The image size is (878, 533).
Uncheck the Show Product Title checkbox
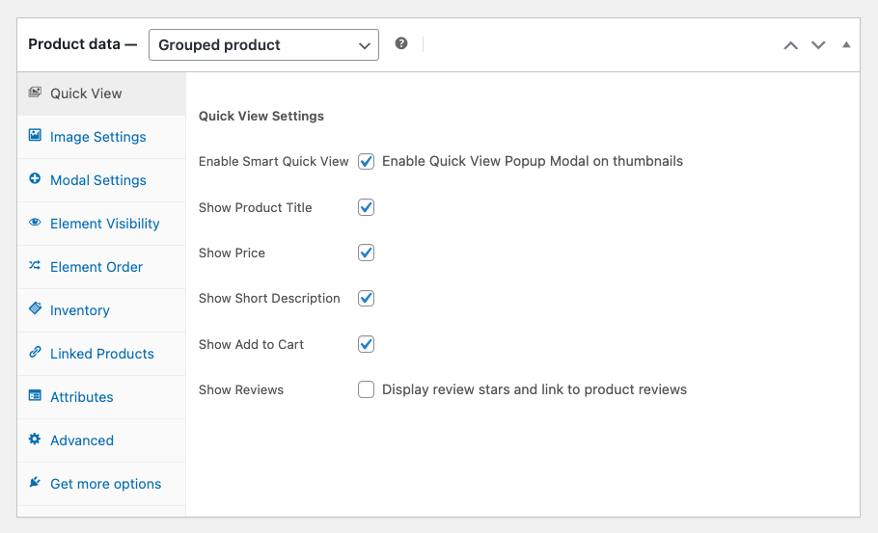point(367,207)
